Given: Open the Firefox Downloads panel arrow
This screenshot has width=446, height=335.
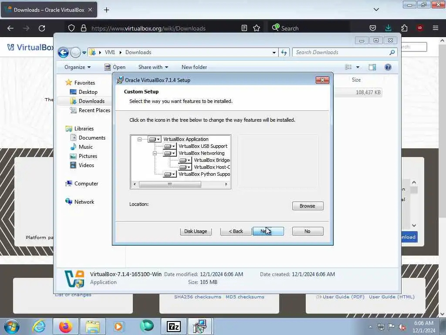Looking at the screenshot, I should click(388, 28).
